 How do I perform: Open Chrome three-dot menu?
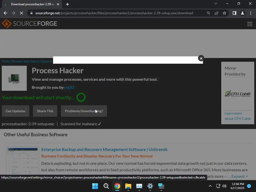click(250, 13)
